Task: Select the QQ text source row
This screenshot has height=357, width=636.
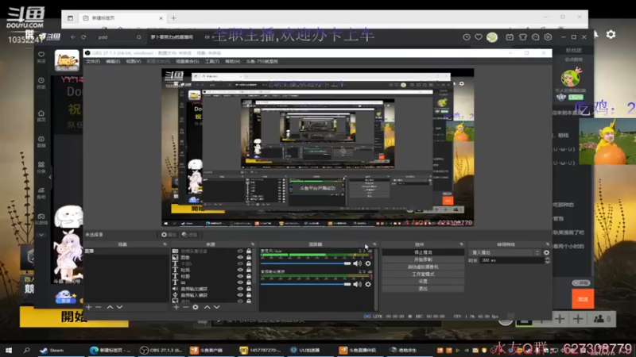Action: click(212, 282)
